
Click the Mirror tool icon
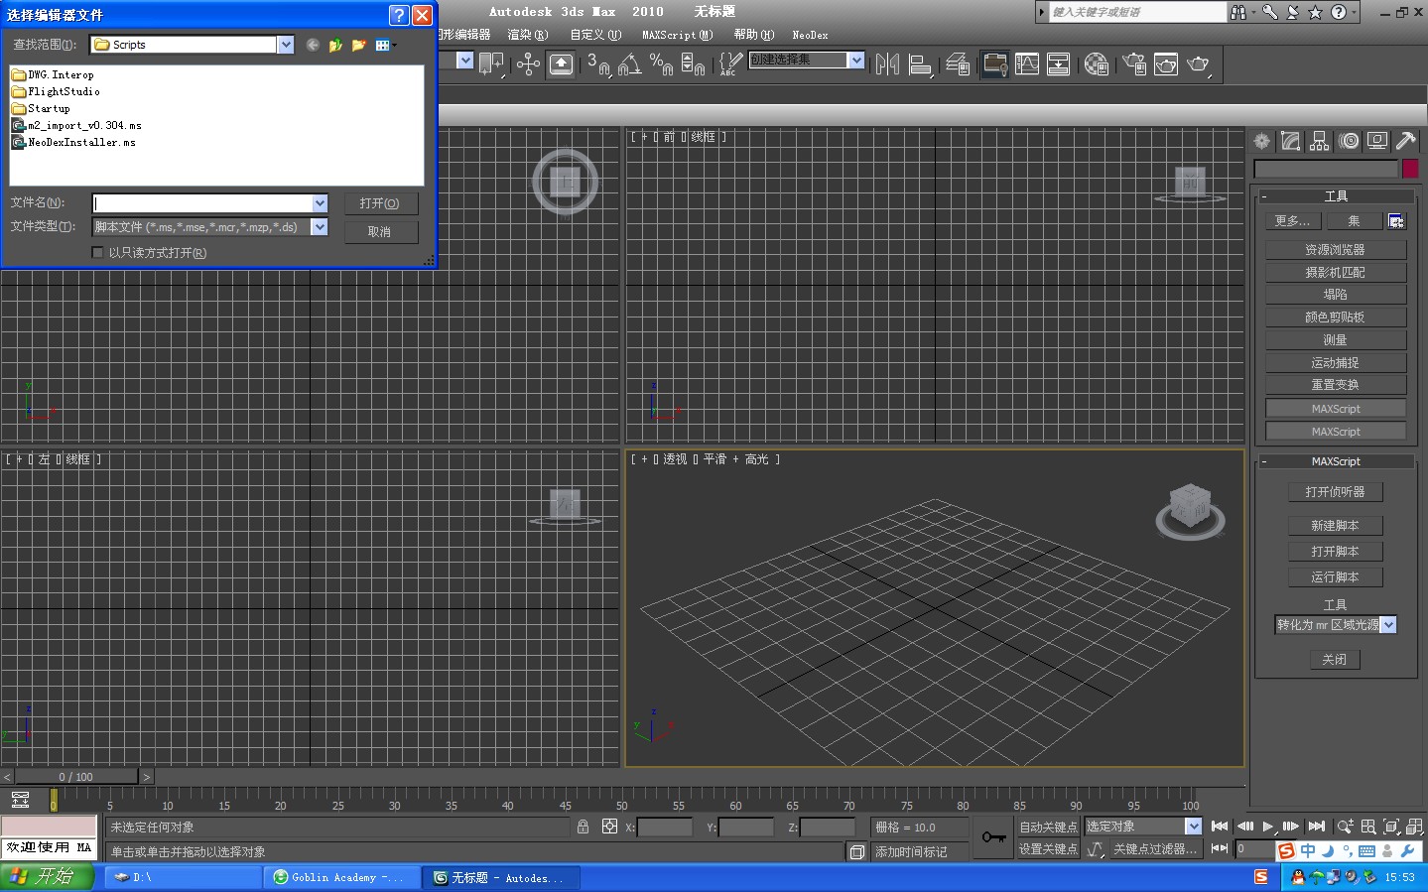(x=887, y=64)
